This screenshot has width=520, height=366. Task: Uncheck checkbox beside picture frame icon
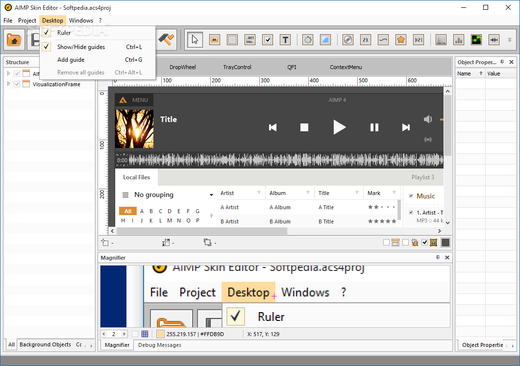click(x=424, y=243)
